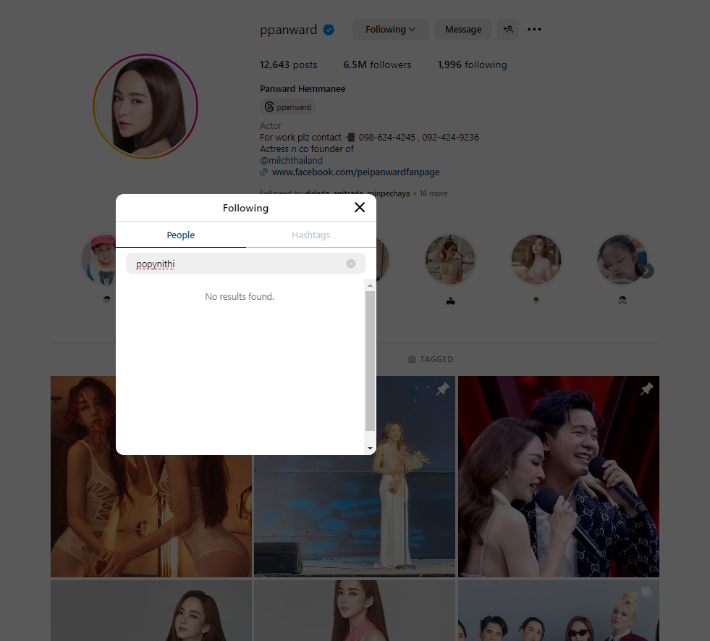This screenshot has width=710, height=641.
Task: Click the No results found message
Action: click(x=240, y=297)
